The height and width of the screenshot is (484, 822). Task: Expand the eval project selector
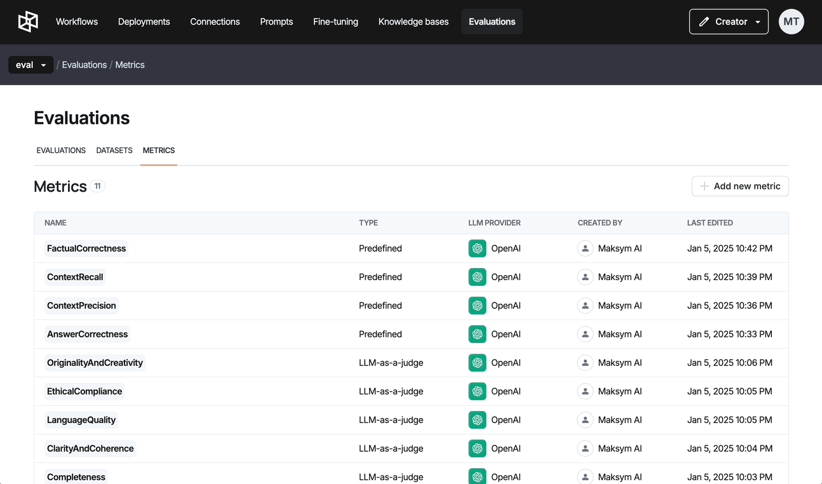(30, 65)
